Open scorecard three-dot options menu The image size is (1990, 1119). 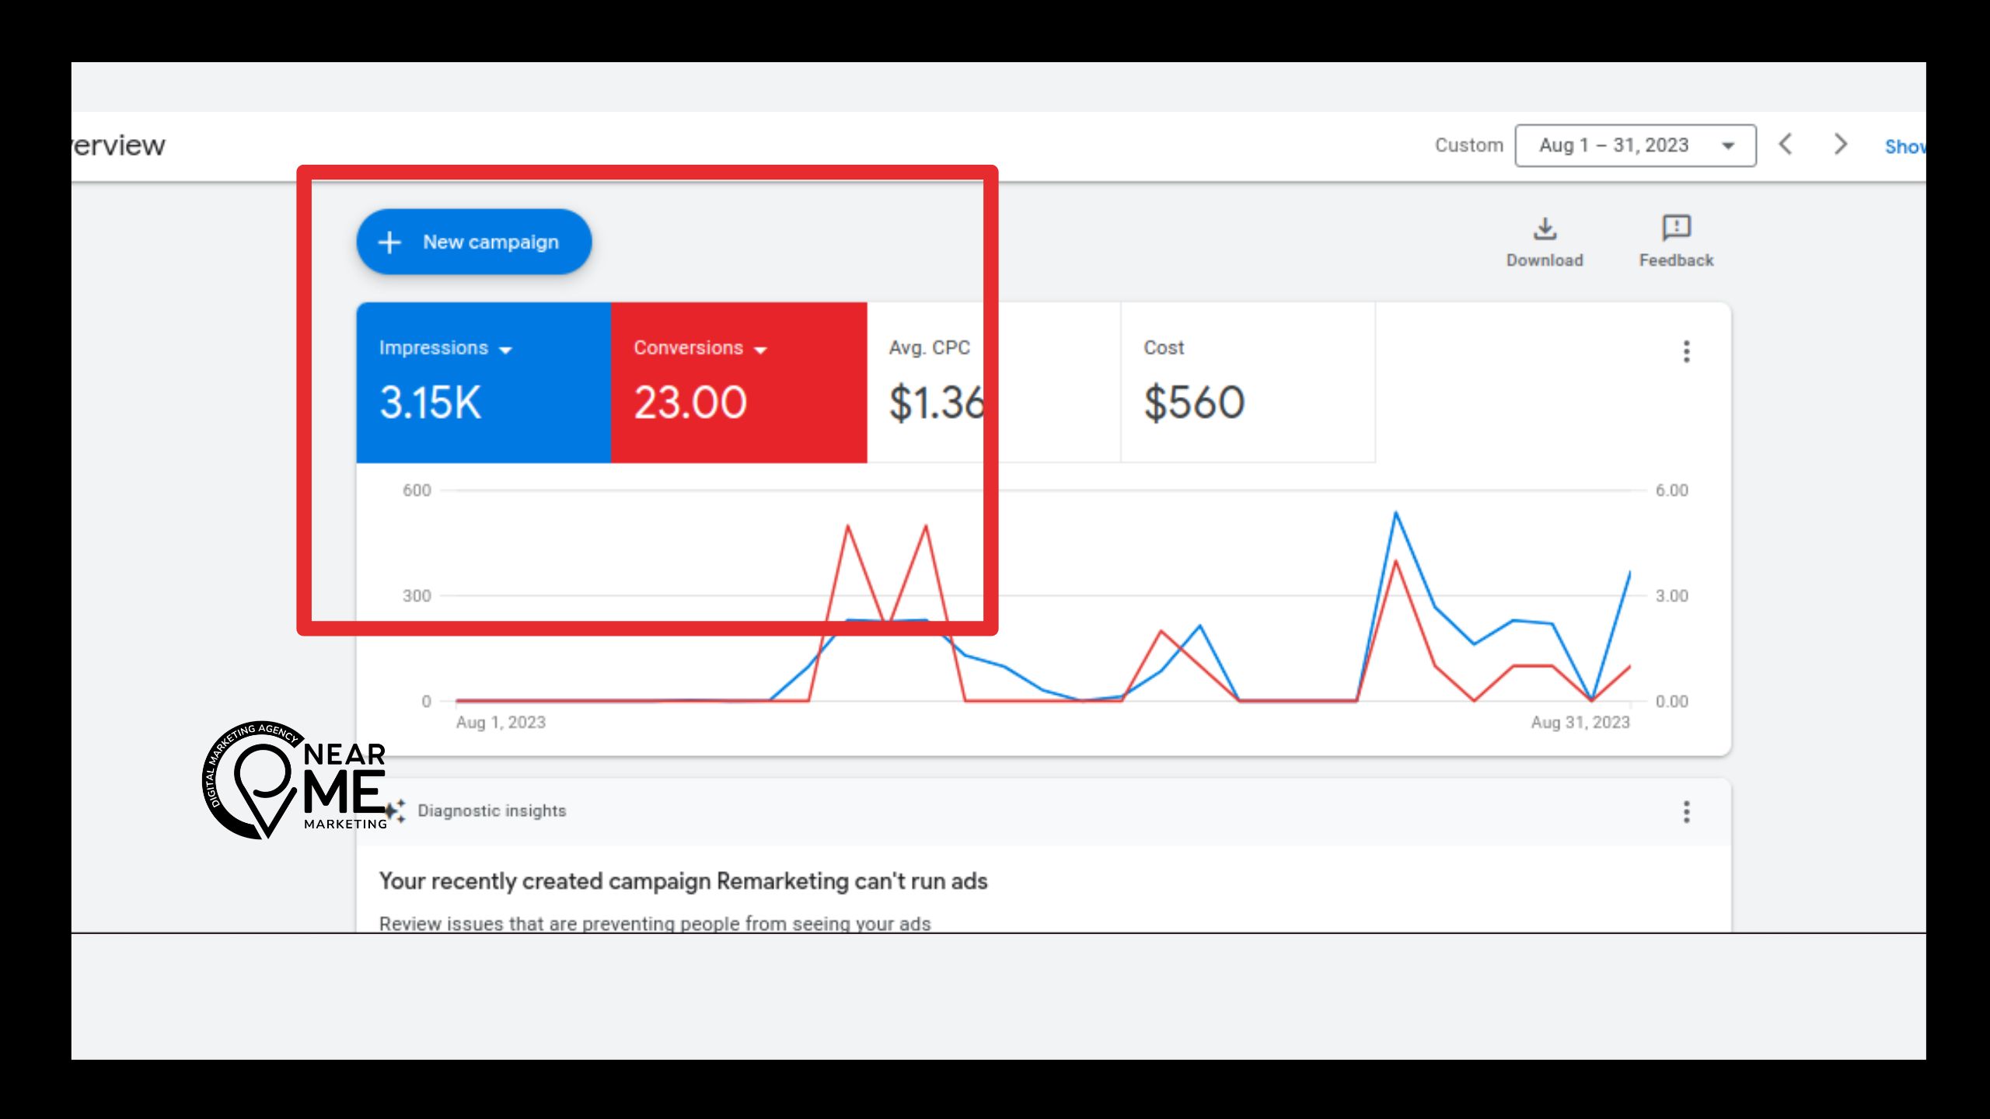pyautogui.click(x=1686, y=351)
